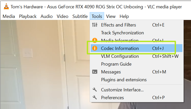Click the Preferences wrench icon

click(95, 97)
